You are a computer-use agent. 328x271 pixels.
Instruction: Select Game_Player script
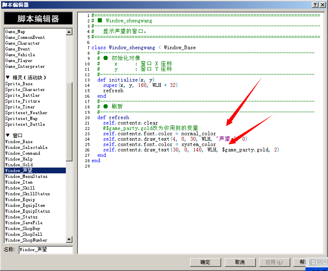(19, 60)
